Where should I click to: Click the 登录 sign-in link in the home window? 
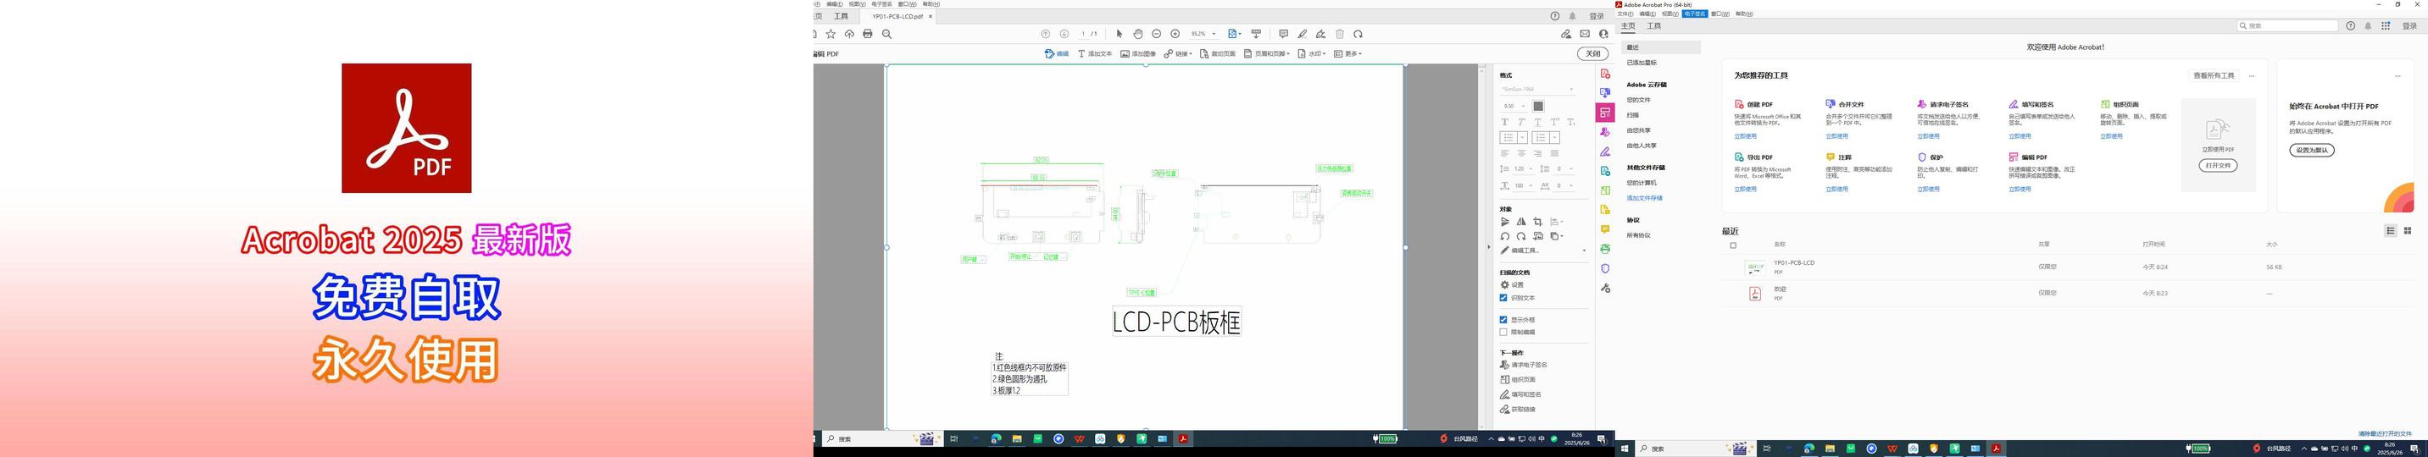pyautogui.click(x=2411, y=26)
